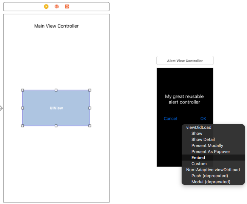Click the bottom-middle resize handle of UIView
This screenshot has width=247, height=204.
pos(56,126)
